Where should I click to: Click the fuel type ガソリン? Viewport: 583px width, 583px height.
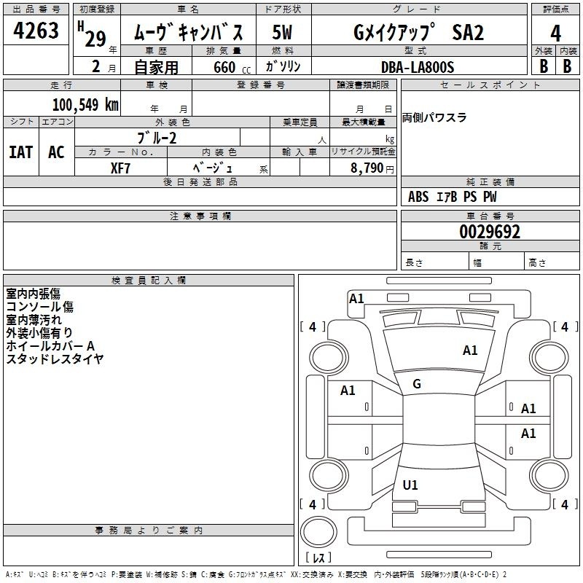click(283, 66)
